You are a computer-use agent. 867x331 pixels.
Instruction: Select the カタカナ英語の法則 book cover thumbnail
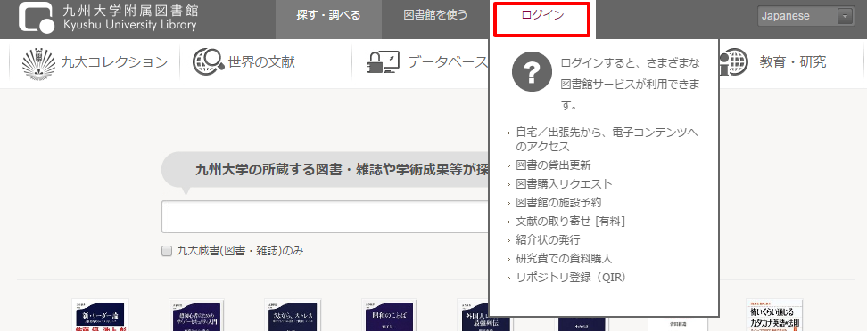(x=774, y=315)
